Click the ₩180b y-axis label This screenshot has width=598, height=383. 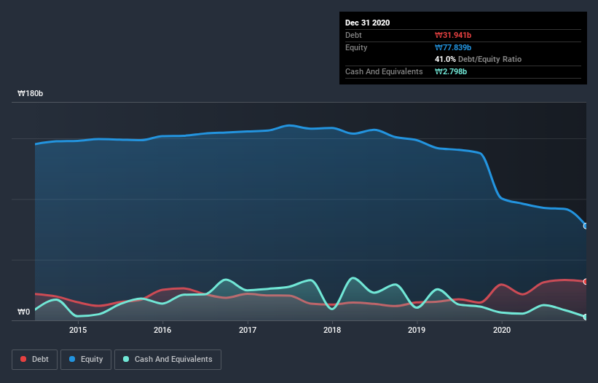(x=30, y=93)
